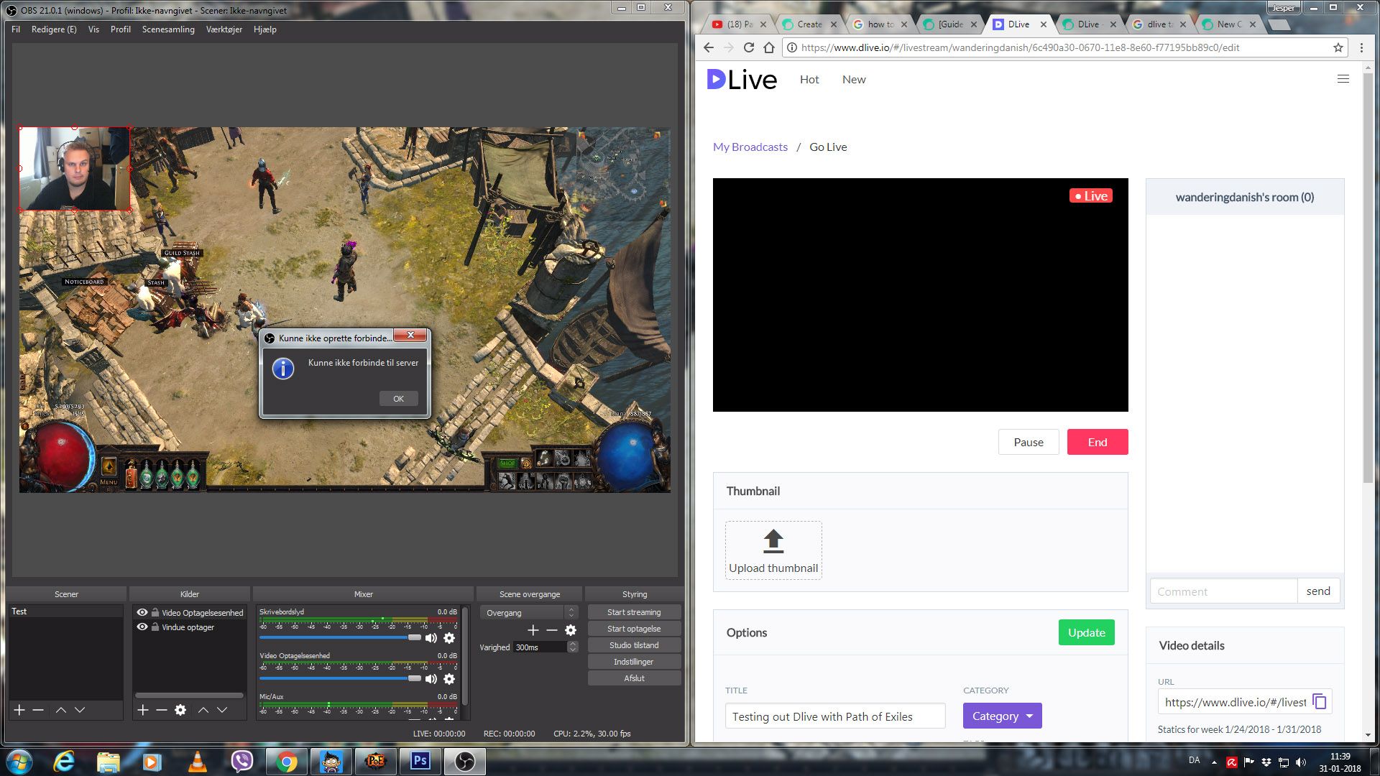Image resolution: width=1380 pixels, height=776 pixels.
Task: Open the Category dropdown
Action: (x=1002, y=716)
